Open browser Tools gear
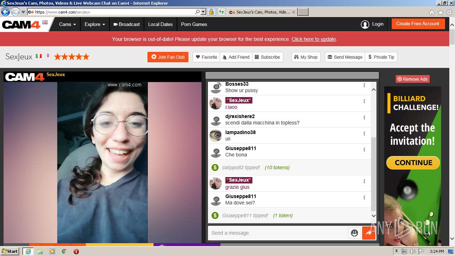Screen dimensions: 455x256 click(x=449, y=12)
